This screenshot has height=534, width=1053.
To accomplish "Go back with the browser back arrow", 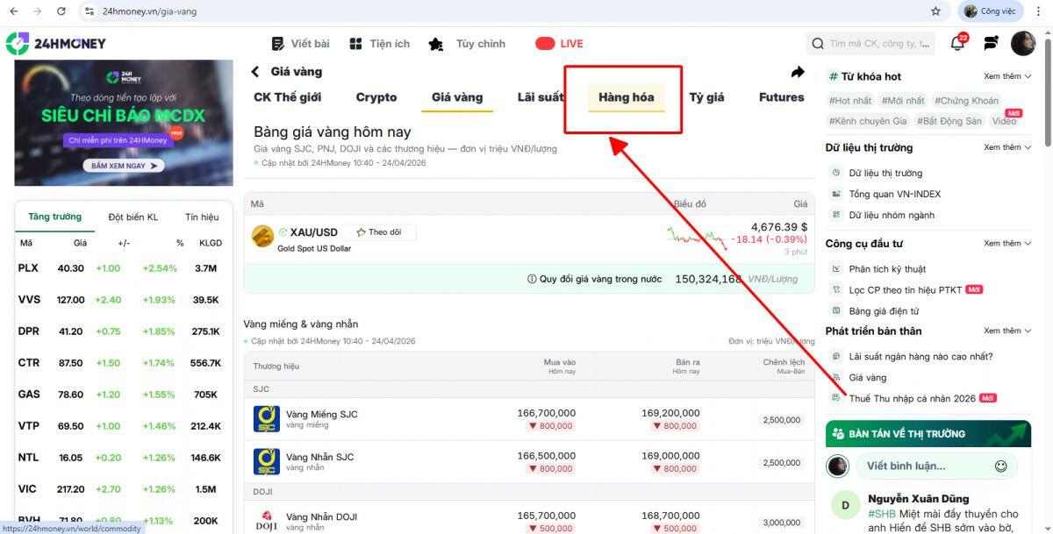I will (x=14, y=11).
